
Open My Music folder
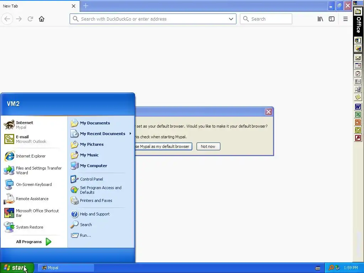(x=101, y=155)
